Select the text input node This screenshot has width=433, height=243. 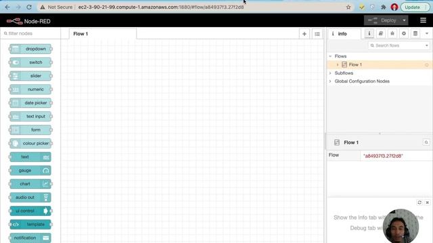click(30, 117)
